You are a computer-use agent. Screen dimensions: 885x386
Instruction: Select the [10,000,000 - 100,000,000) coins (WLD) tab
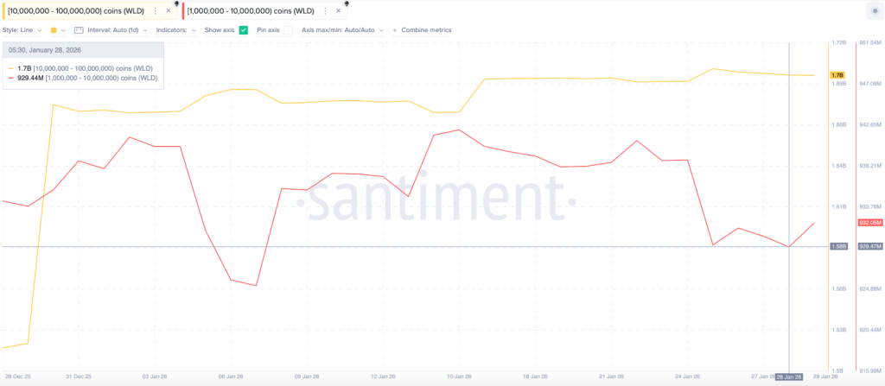76,11
